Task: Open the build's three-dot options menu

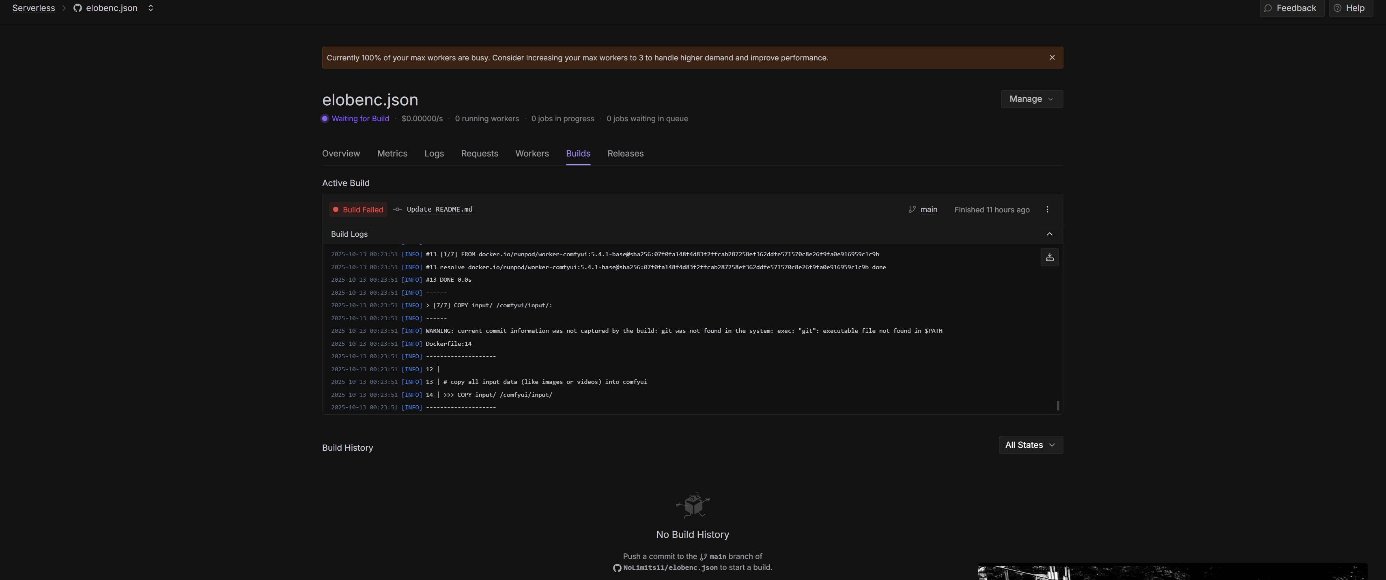Action: click(1047, 210)
